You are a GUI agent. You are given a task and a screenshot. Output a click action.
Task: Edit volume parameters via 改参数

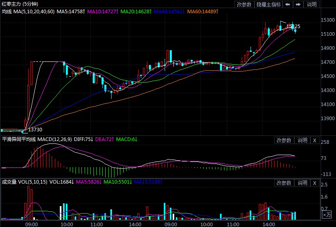284,183
